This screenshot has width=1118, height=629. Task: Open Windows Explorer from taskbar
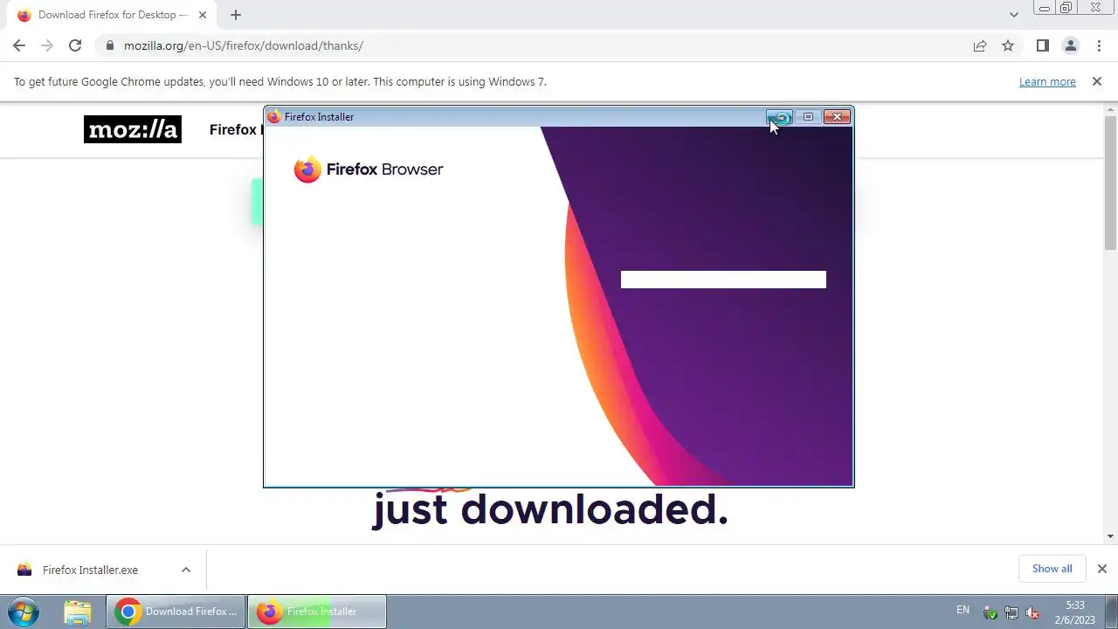[x=78, y=612]
